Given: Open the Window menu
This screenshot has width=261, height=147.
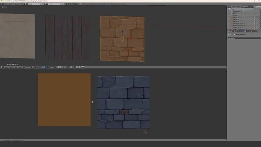Looking at the screenshot, I should 16,4.
